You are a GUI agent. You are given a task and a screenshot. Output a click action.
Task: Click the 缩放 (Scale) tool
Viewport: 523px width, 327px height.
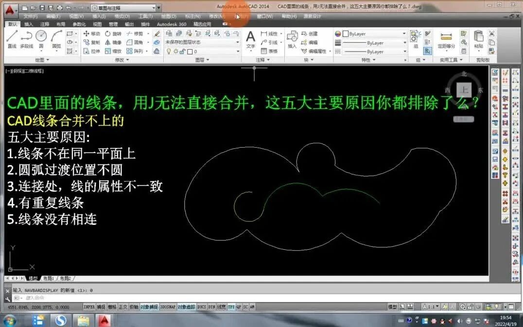click(113, 51)
